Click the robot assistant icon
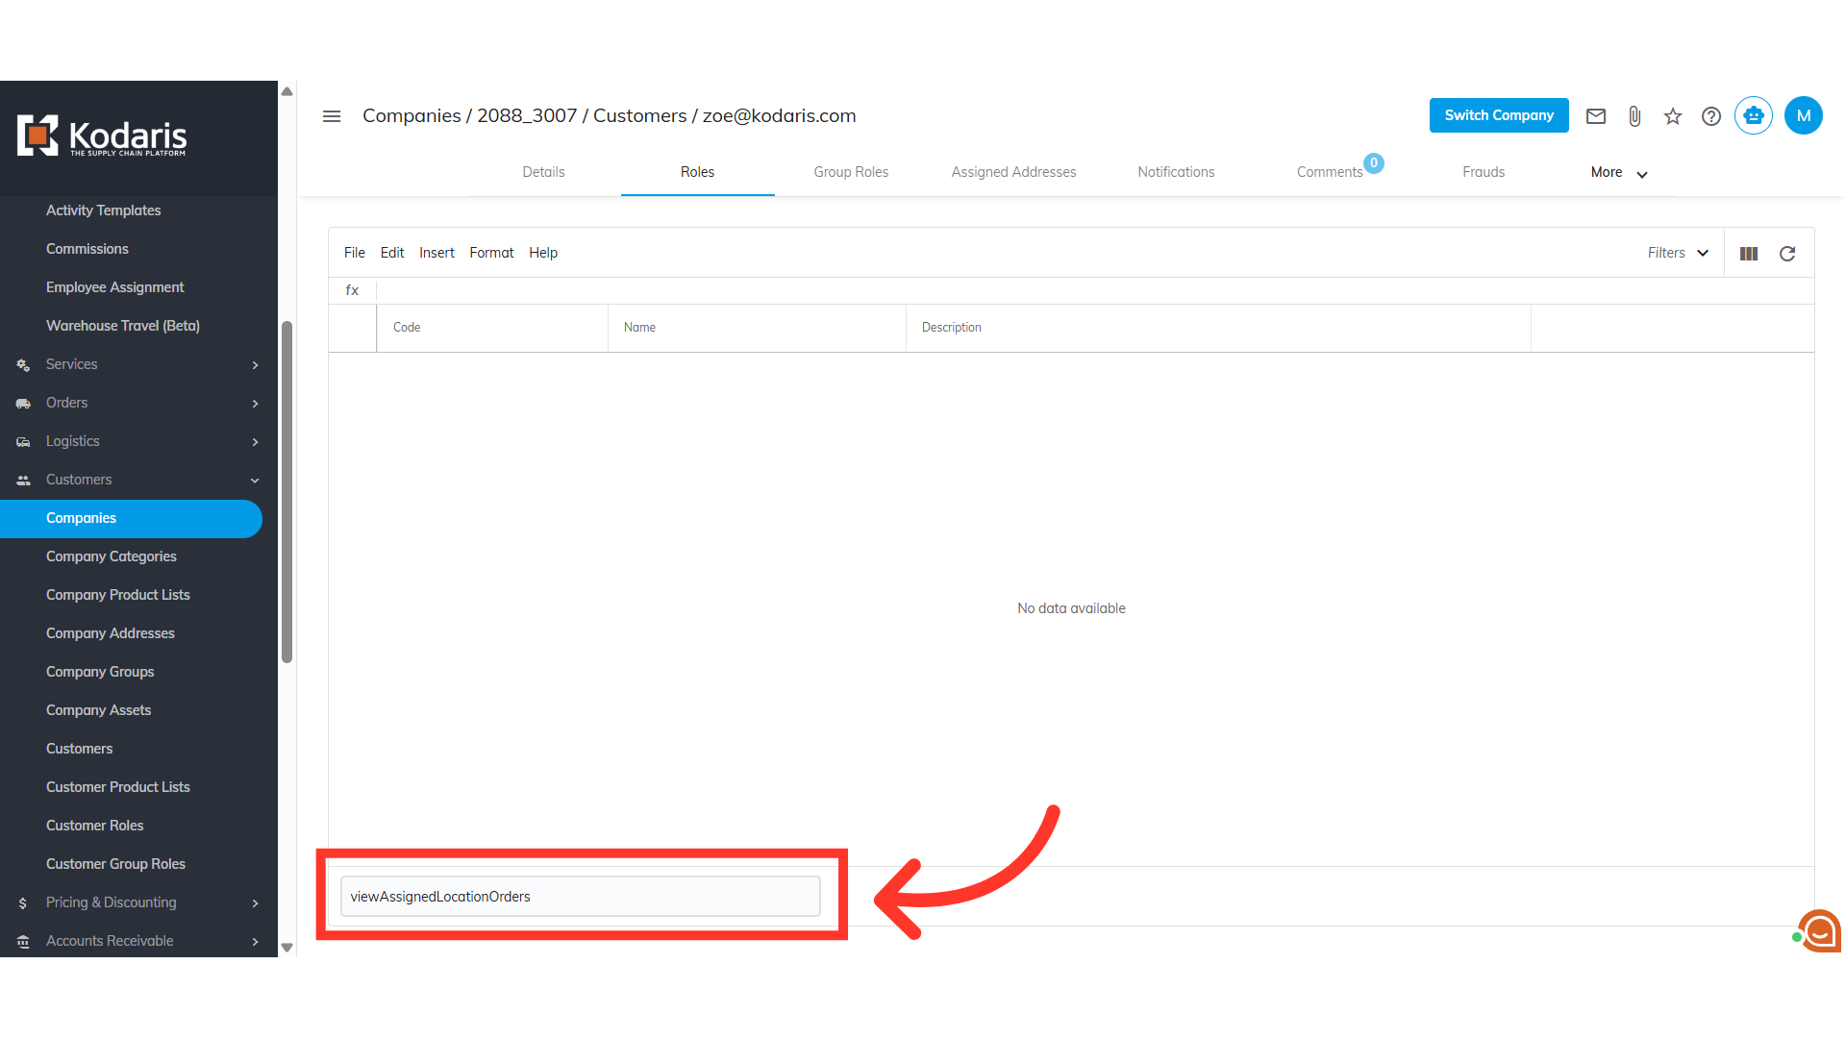The width and height of the screenshot is (1846, 1038). coord(1754,116)
